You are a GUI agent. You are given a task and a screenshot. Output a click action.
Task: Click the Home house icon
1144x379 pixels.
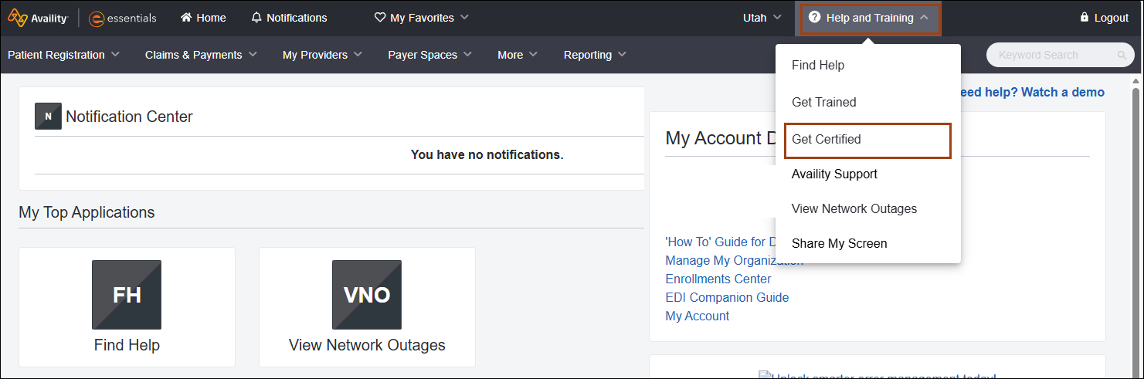click(x=186, y=18)
